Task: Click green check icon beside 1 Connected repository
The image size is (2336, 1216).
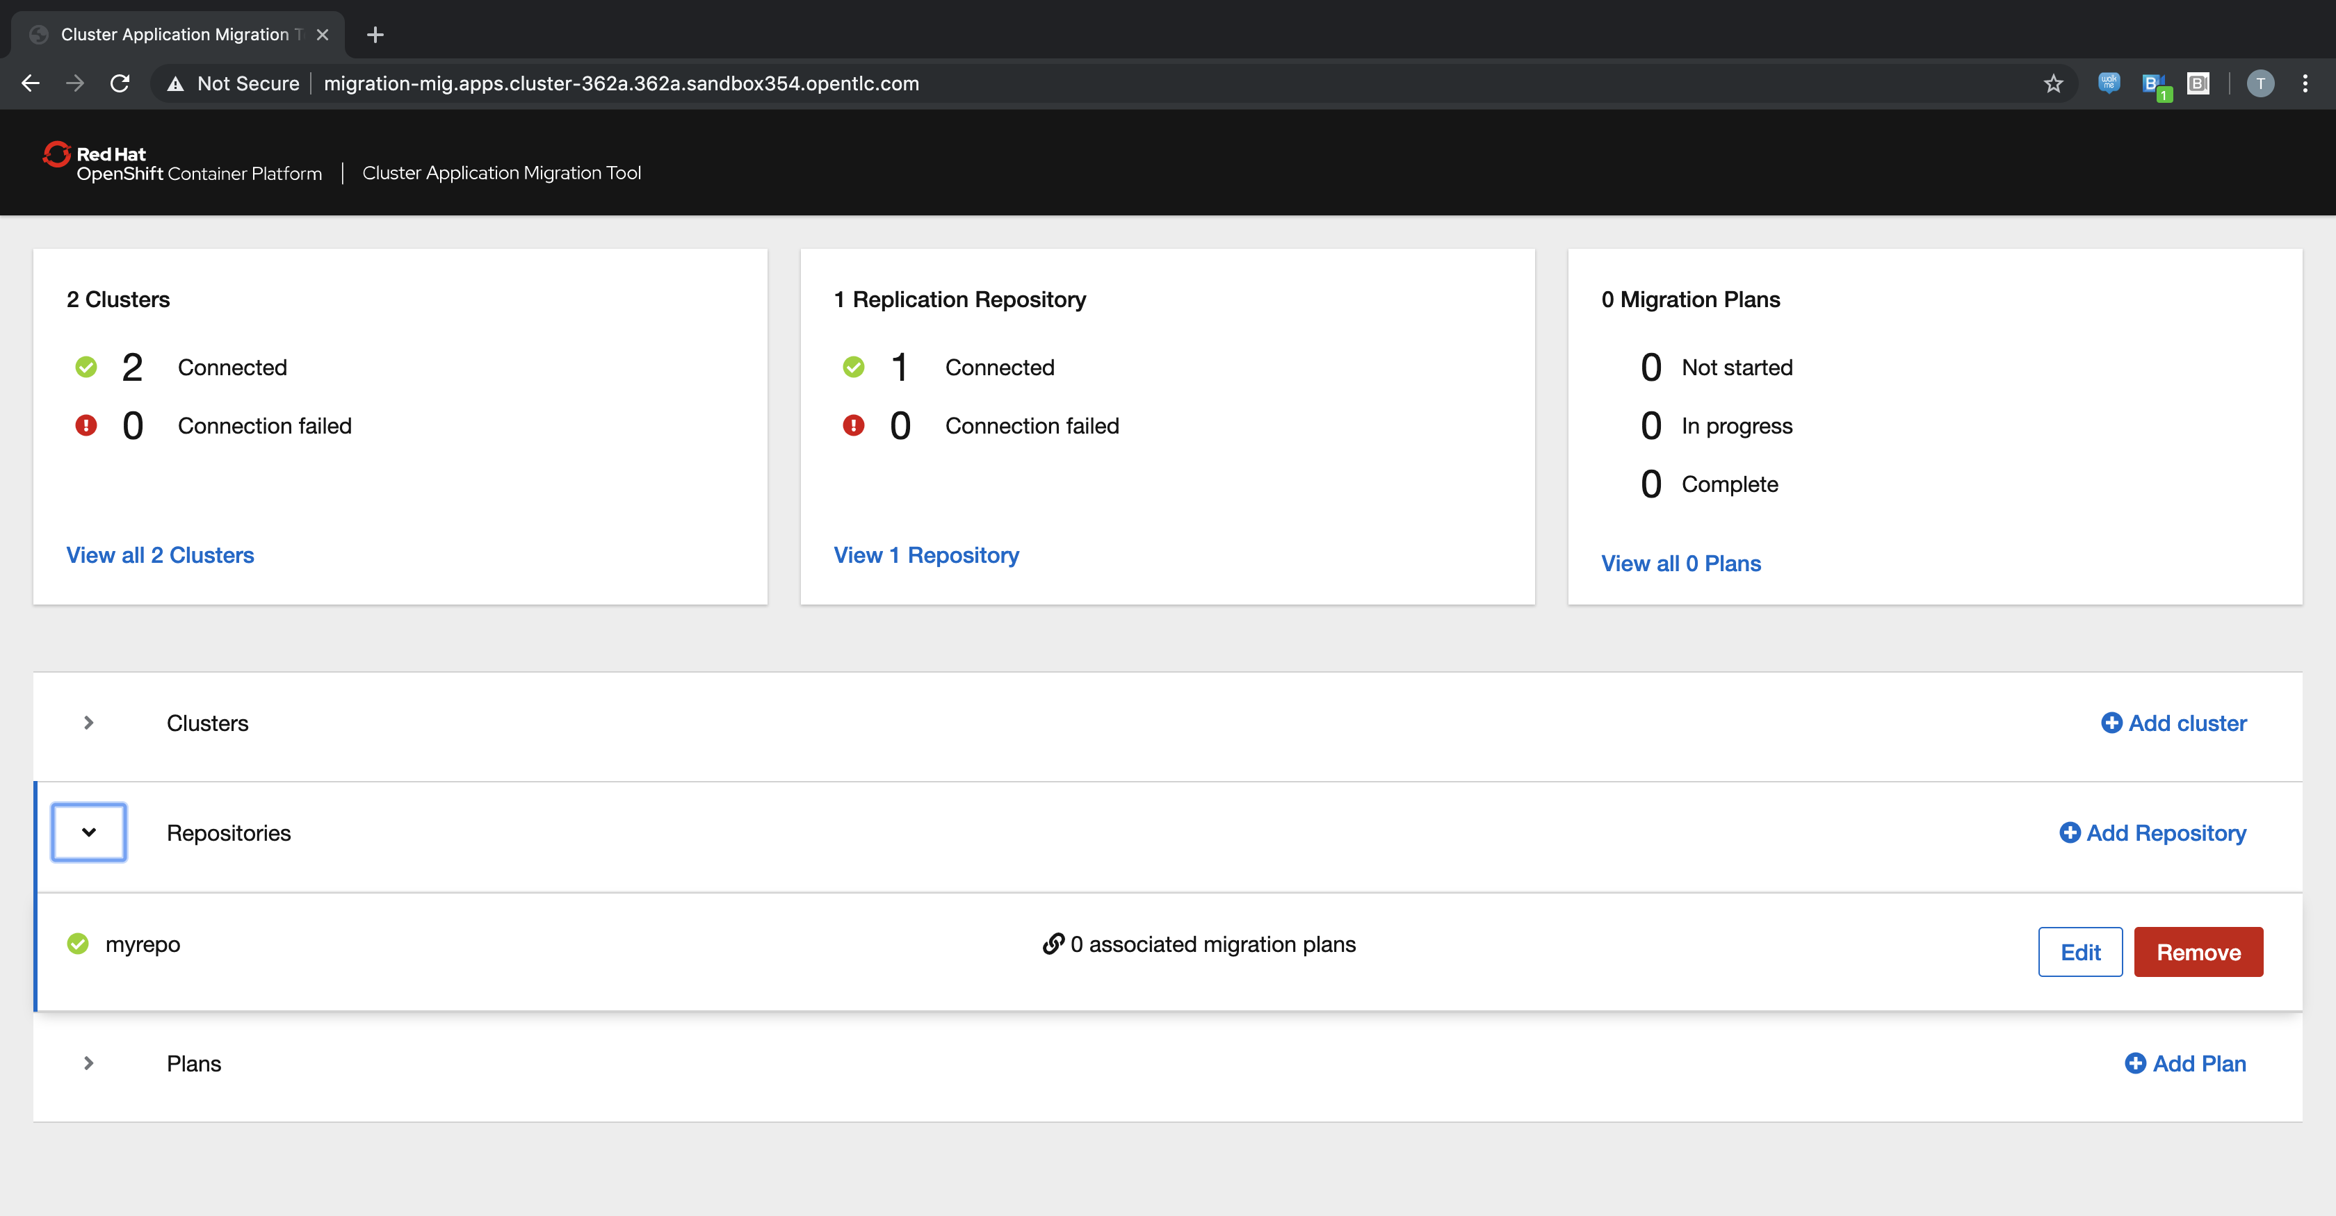Action: click(853, 367)
